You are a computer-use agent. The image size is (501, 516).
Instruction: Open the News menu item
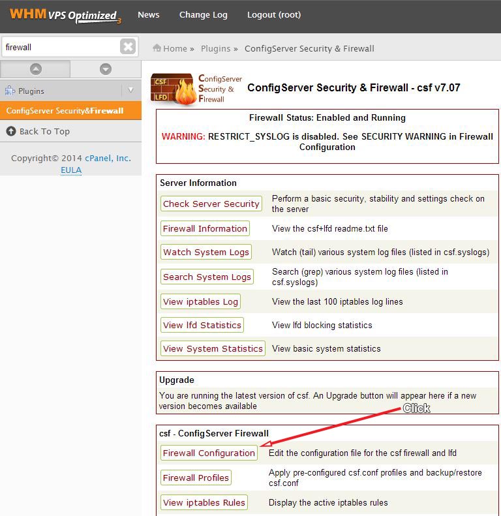pos(149,15)
